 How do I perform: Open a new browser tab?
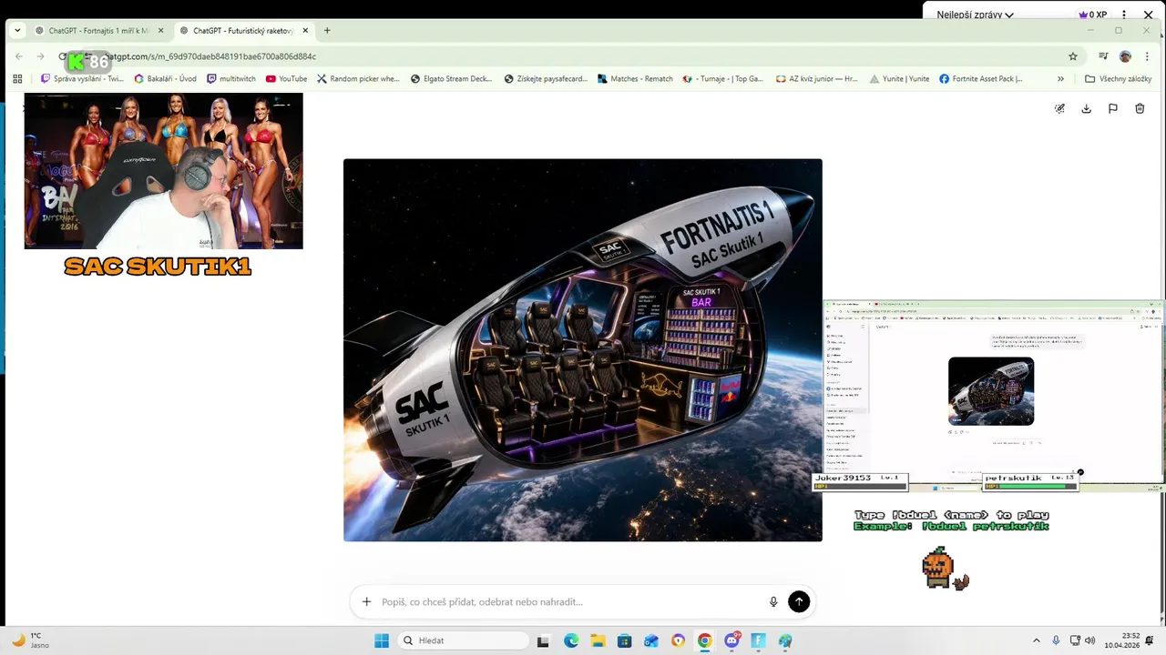click(x=327, y=30)
